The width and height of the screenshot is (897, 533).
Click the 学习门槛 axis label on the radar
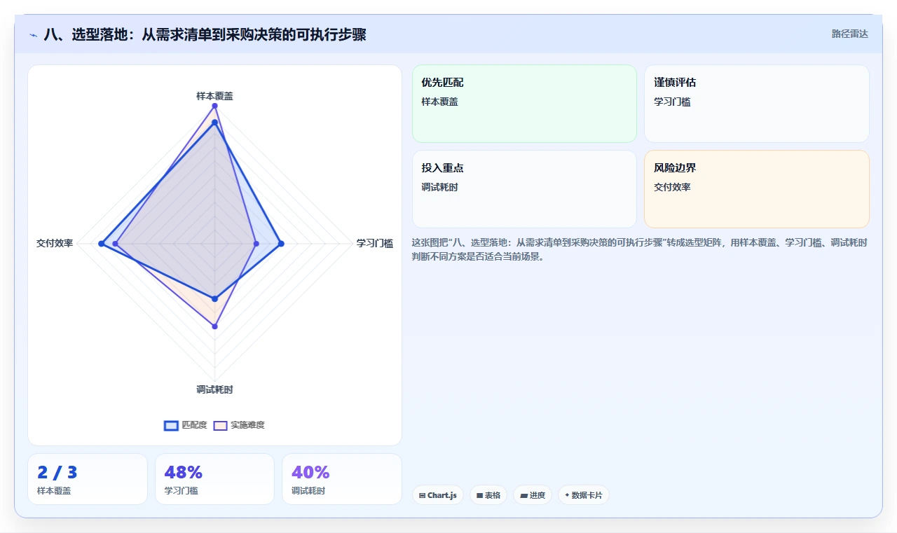point(375,244)
